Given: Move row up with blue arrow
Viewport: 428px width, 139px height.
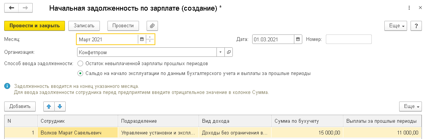Looking at the screenshot, I should [49, 107].
